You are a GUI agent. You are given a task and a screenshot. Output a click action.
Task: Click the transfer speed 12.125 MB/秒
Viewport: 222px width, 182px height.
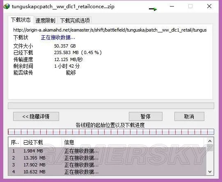tap(69, 59)
